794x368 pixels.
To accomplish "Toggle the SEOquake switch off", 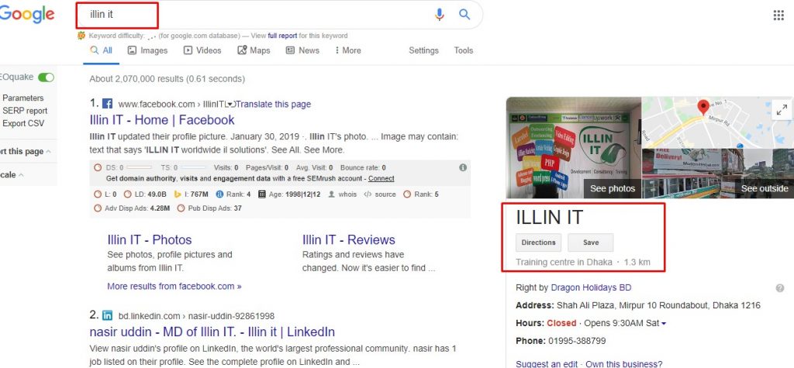I will (x=47, y=77).
